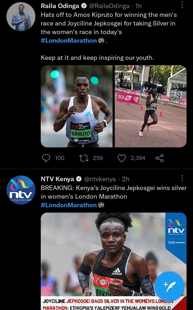
Task: Open more options on Raila Odinga's tweet
Action: coord(182,5)
